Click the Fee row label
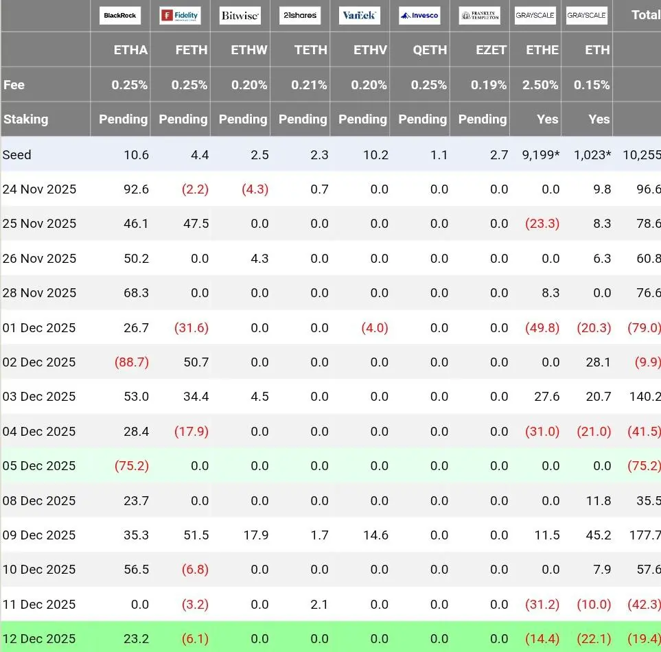 [14, 84]
